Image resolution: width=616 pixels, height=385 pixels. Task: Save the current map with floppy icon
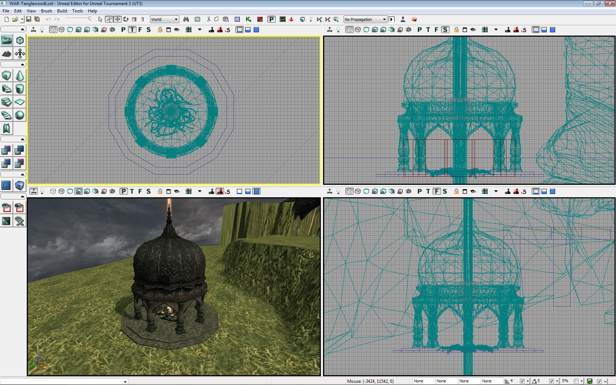pos(29,19)
